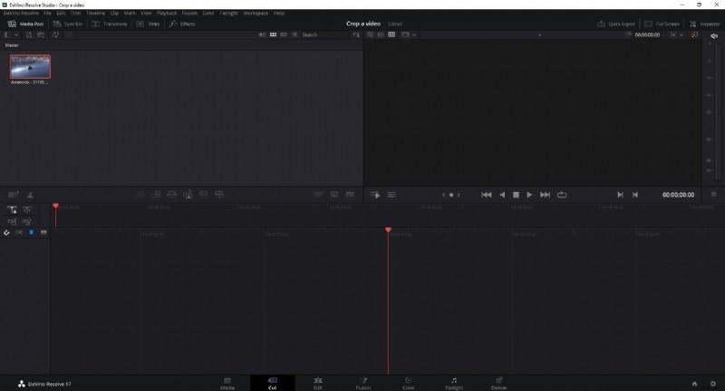Click the blue marker icon
725x391 pixels.
point(32,233)
